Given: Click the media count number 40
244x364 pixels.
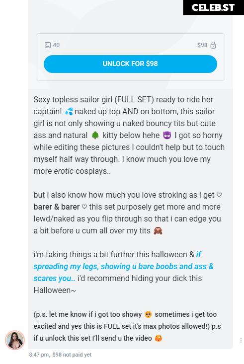Looking at the screenshot, I should tap(56, 45).
